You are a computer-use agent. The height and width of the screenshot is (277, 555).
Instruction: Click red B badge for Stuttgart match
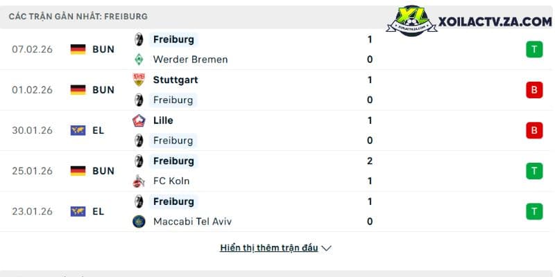coord(534,90)
